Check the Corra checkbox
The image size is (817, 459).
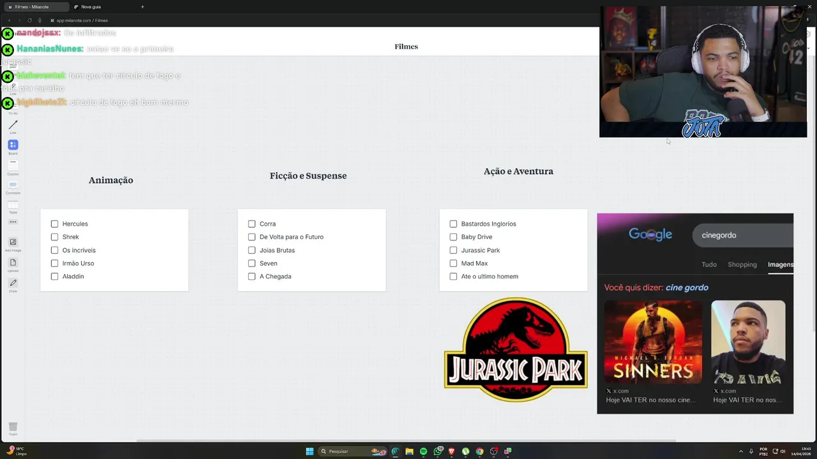click(x=251, y=224)
